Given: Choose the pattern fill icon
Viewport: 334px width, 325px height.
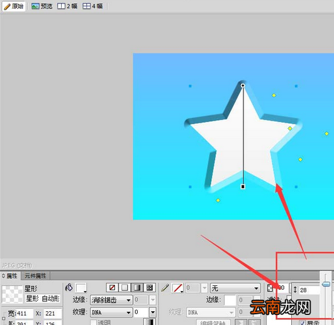Looking at the screenshot, I should click(x=150, y=288).
